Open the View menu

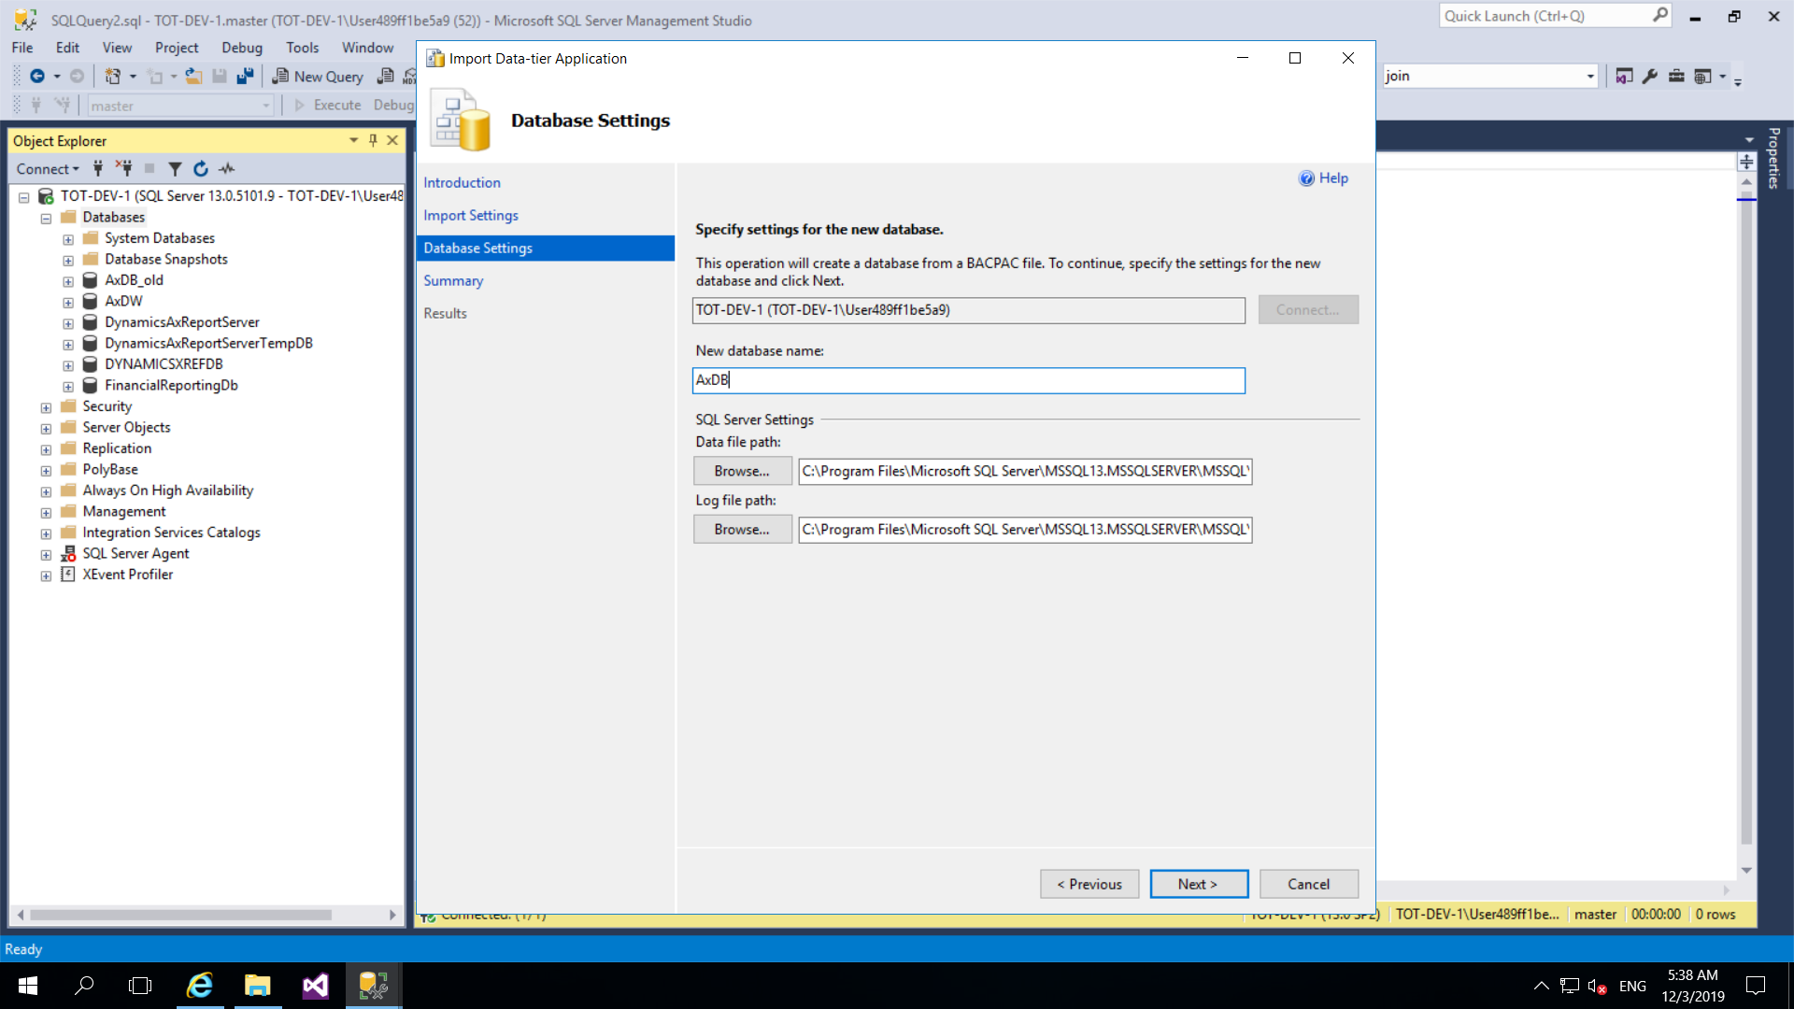(x=117, y=48)
